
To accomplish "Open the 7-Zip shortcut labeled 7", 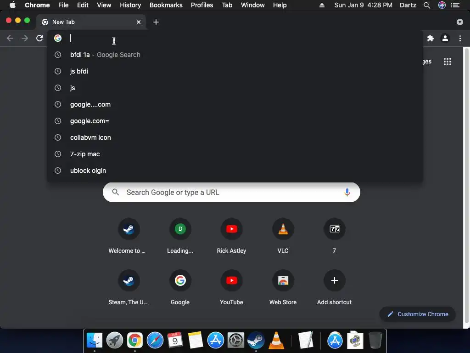I will (335, 236).
